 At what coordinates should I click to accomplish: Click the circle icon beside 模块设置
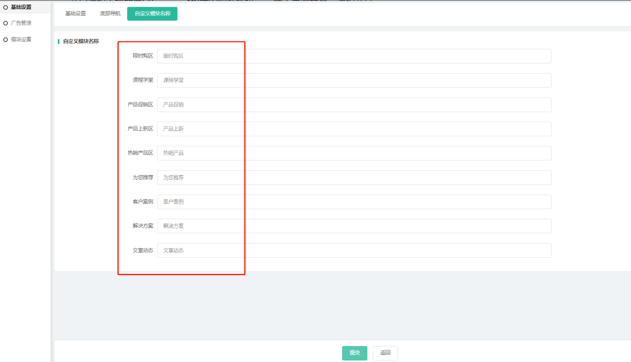point(6,39)
